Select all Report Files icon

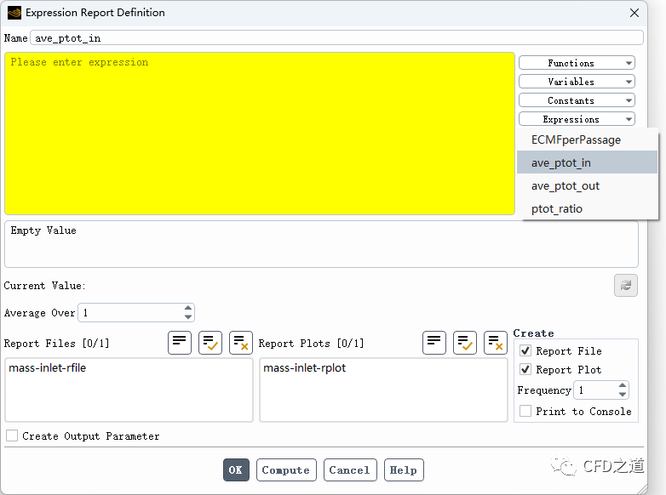[210, 342]
